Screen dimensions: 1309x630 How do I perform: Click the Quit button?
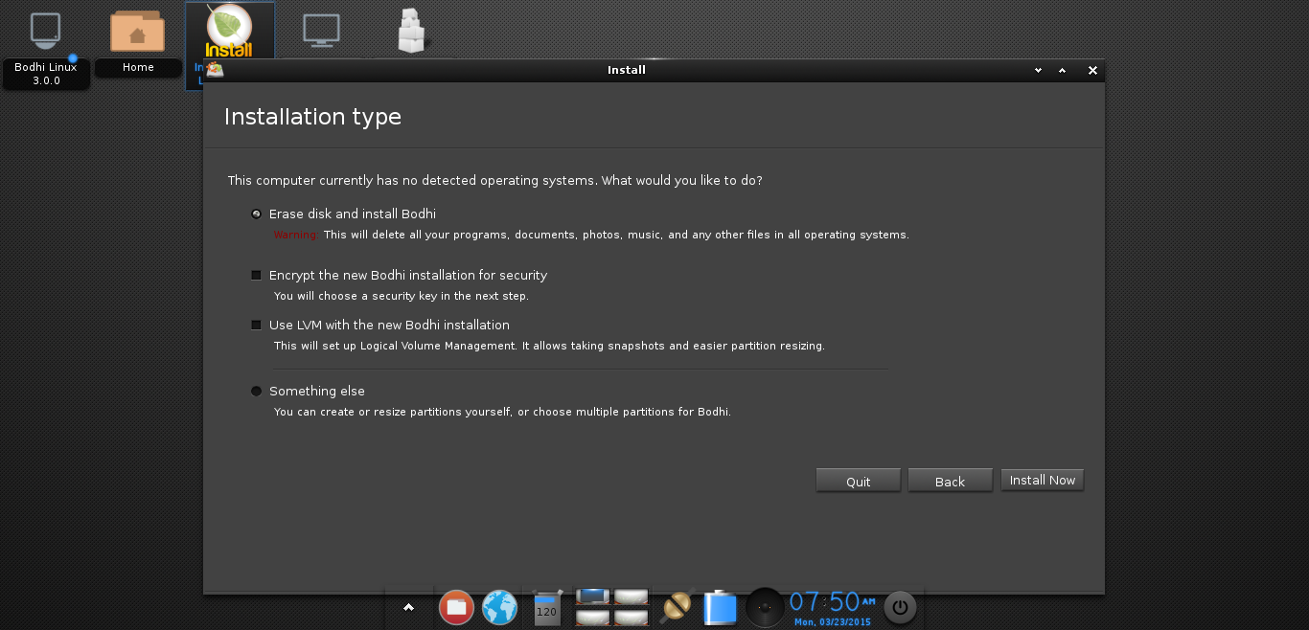858,481
